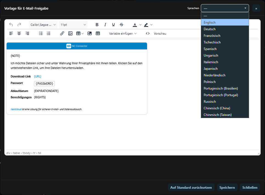Screen dimensions: 265x195
Task: Expand the table menu arrow
Action: pyautogui.click(x=83, y=34)
